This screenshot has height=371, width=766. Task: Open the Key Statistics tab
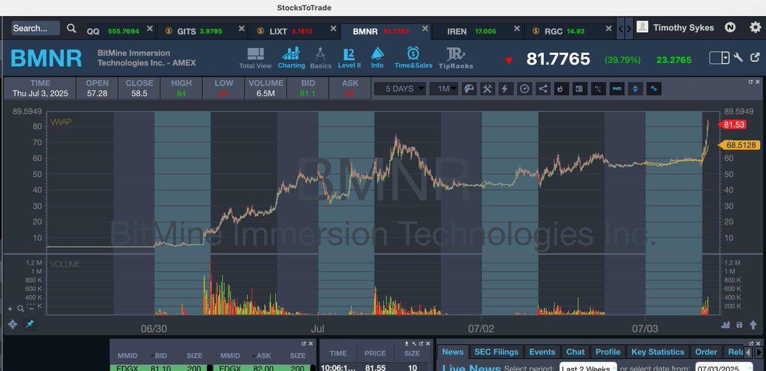coord(657,352)
